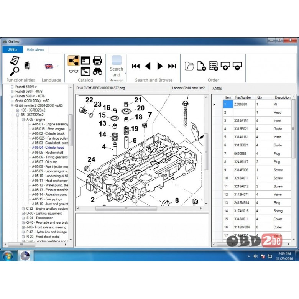Select part number ZZ80268 cell
Screen dimensions: 299x299
tap(244, 104)
